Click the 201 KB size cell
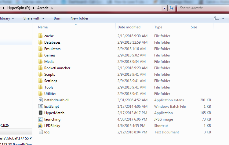 pos(205,100)
